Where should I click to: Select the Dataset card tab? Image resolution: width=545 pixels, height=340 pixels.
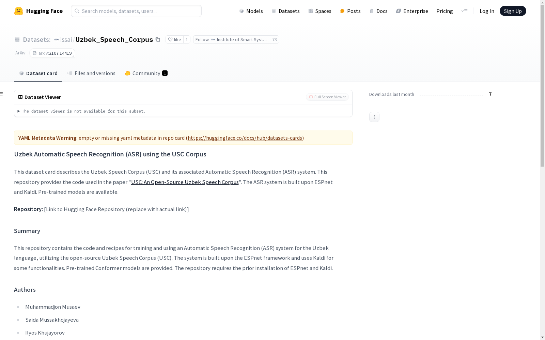(x=38, y=73)
